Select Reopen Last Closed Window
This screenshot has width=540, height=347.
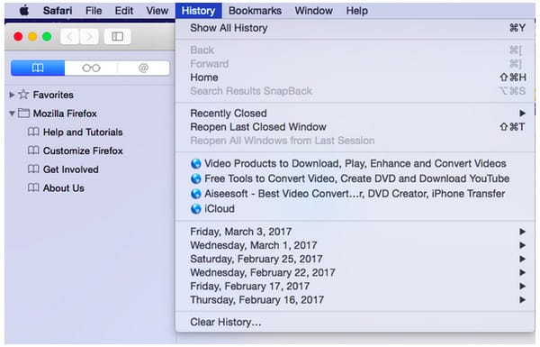pos(355,127)
